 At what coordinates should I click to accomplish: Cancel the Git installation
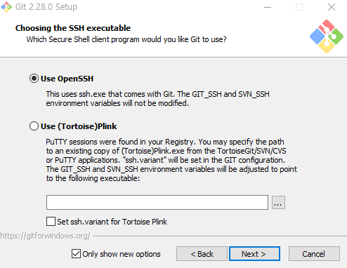[x=314, y=254]
